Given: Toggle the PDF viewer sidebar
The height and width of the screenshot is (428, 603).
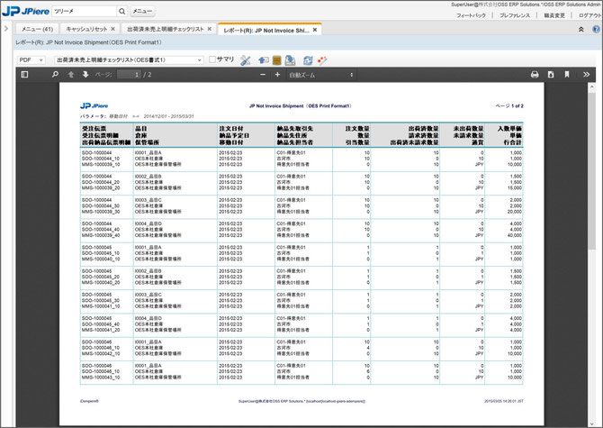Looking at the screenshot, I should click(x=24, y=75).
